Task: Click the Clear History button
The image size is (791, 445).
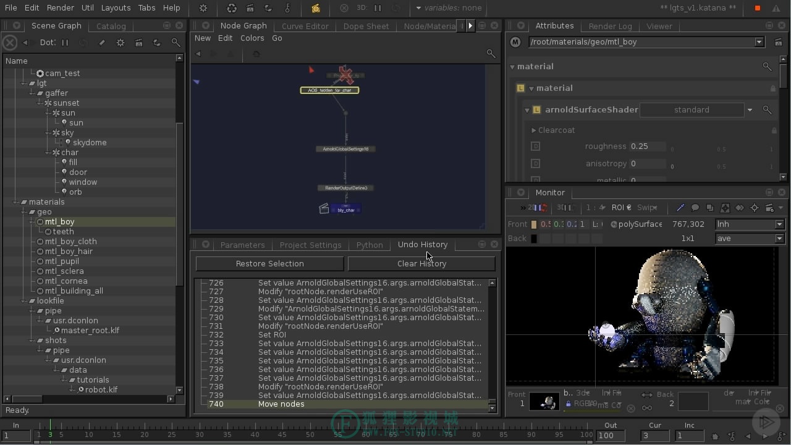Action: pos(421,264)
